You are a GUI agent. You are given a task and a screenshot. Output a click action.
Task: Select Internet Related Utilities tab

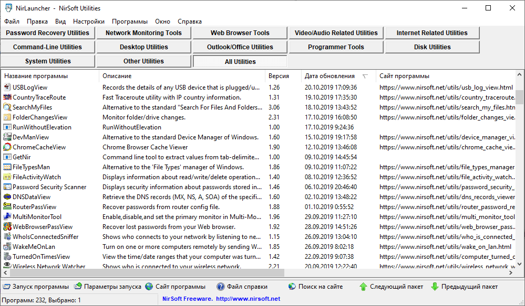432,33
